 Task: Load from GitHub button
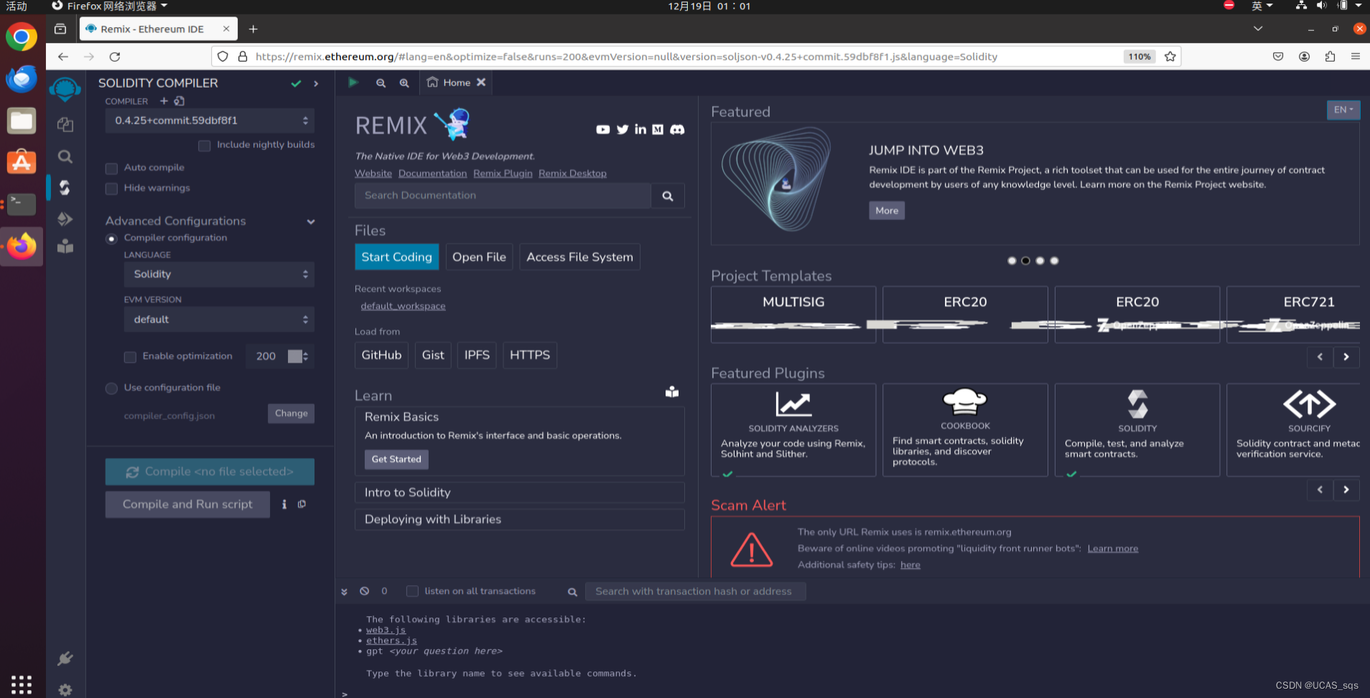click(x=381, y=355)
